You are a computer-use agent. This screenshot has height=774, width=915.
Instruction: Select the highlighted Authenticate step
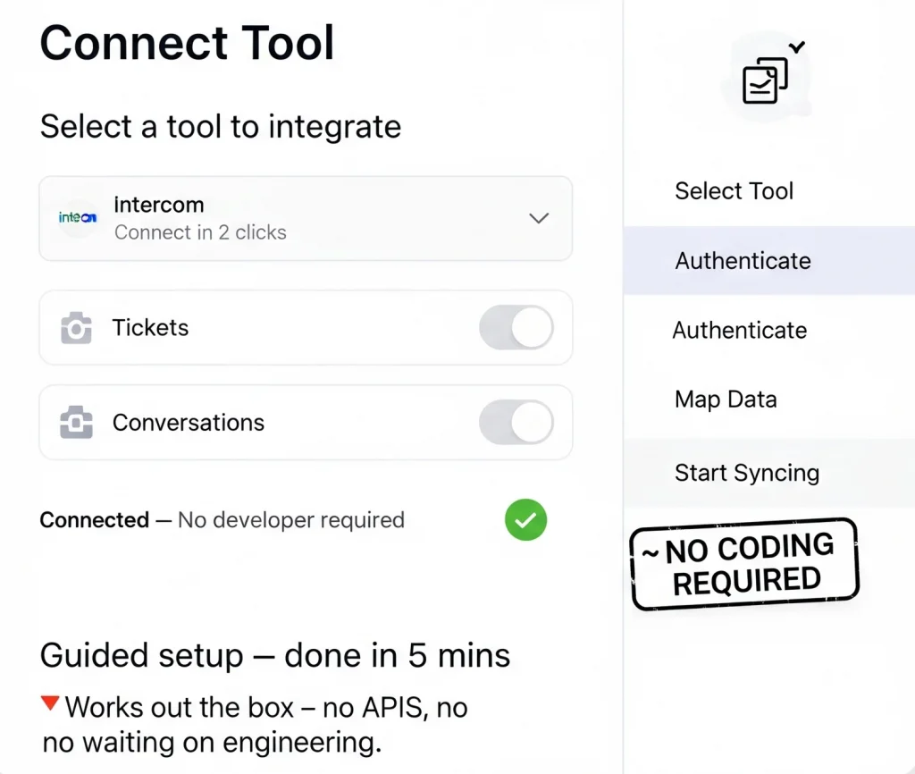743,261
